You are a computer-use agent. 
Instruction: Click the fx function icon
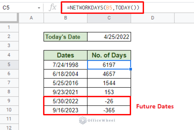[x=53, y=8]
